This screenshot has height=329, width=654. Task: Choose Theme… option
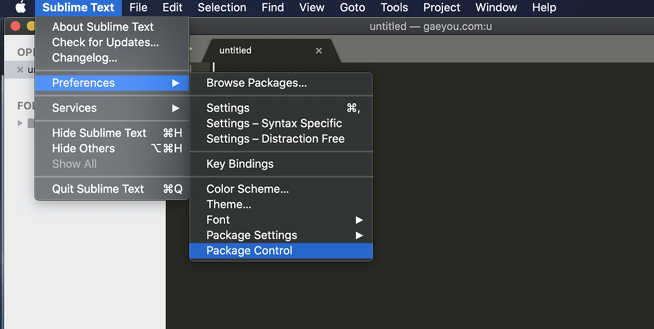[281, 205]
